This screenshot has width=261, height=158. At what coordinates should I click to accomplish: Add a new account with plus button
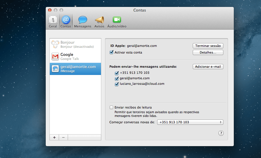pyautogui.click(x=54, y=137)
